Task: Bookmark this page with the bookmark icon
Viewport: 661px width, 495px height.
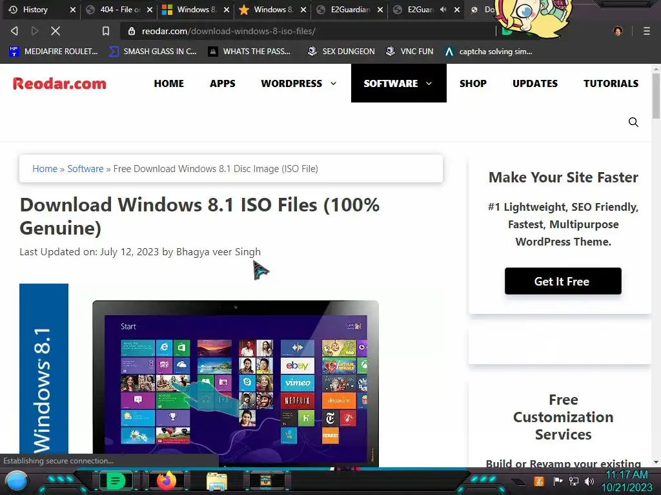Action: click(x=106, y=31)
